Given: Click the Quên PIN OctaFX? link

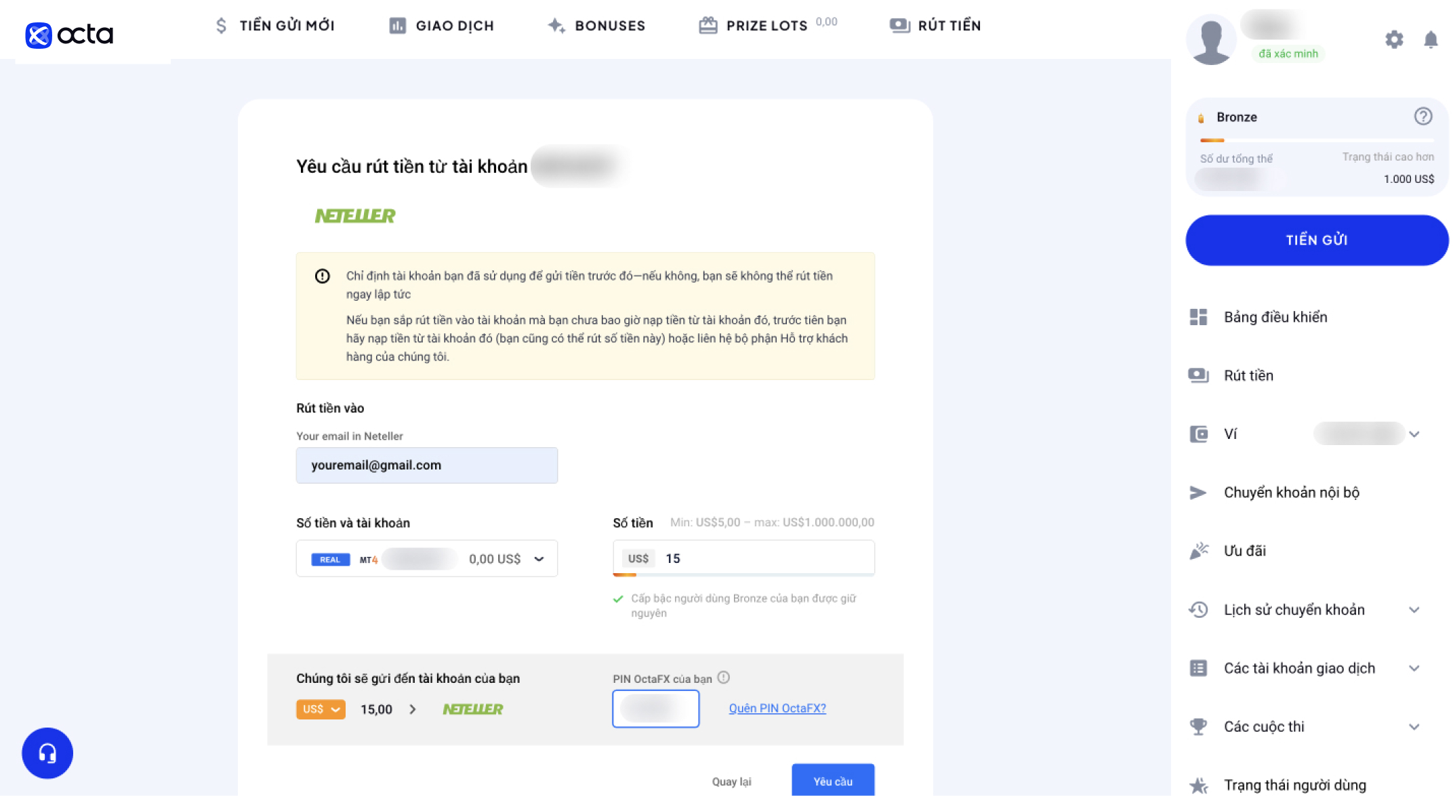Looking at the screenshot, I should pos(777,708).
